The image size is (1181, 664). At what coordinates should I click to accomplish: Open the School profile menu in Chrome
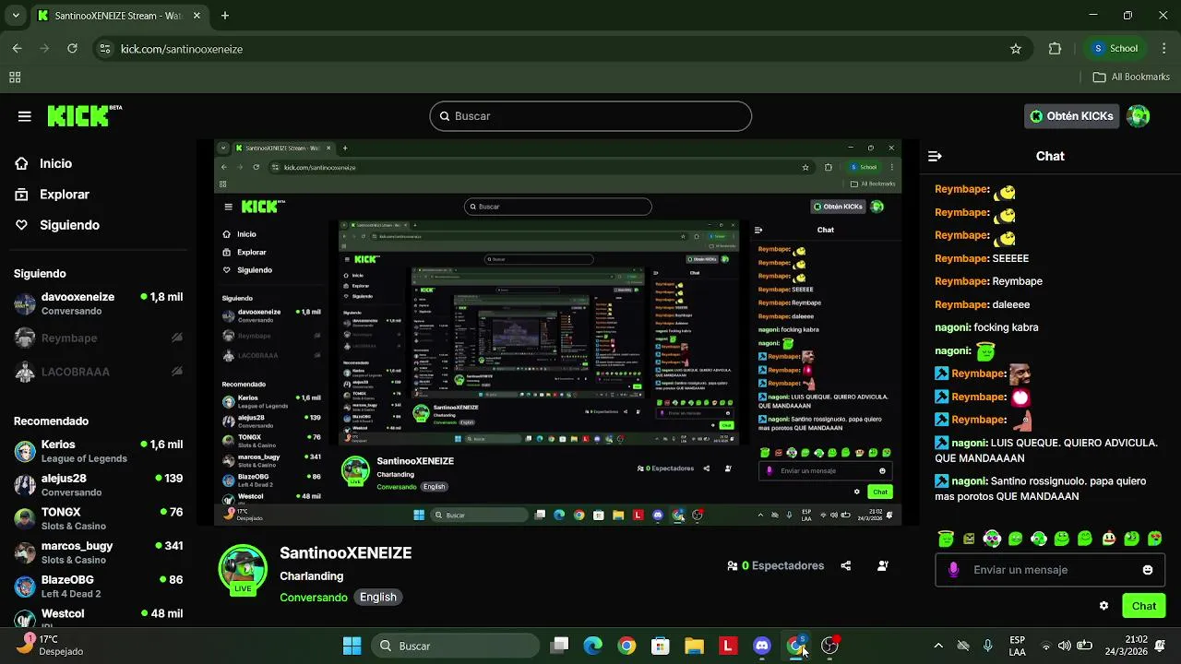click(x=1115, y=49)
